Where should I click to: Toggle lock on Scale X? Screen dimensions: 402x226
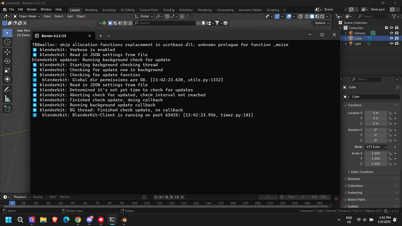(x=390, y=153)
